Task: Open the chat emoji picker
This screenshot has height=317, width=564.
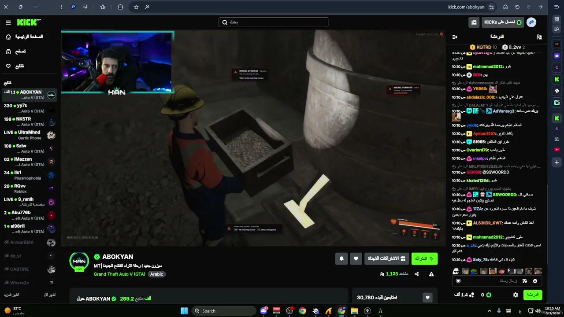Action: click(535, 281)
